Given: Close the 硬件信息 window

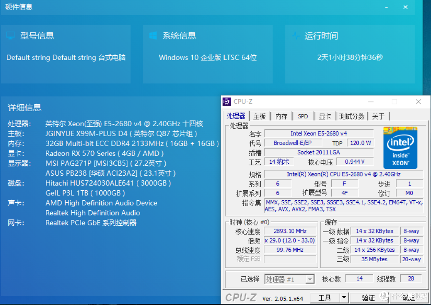Looking at the screenshot, I should (405, 7).
